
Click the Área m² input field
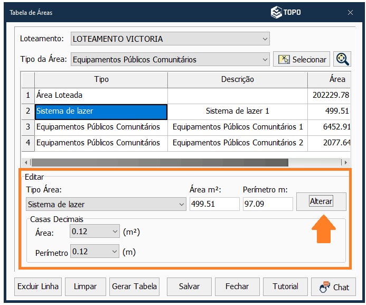214,204
